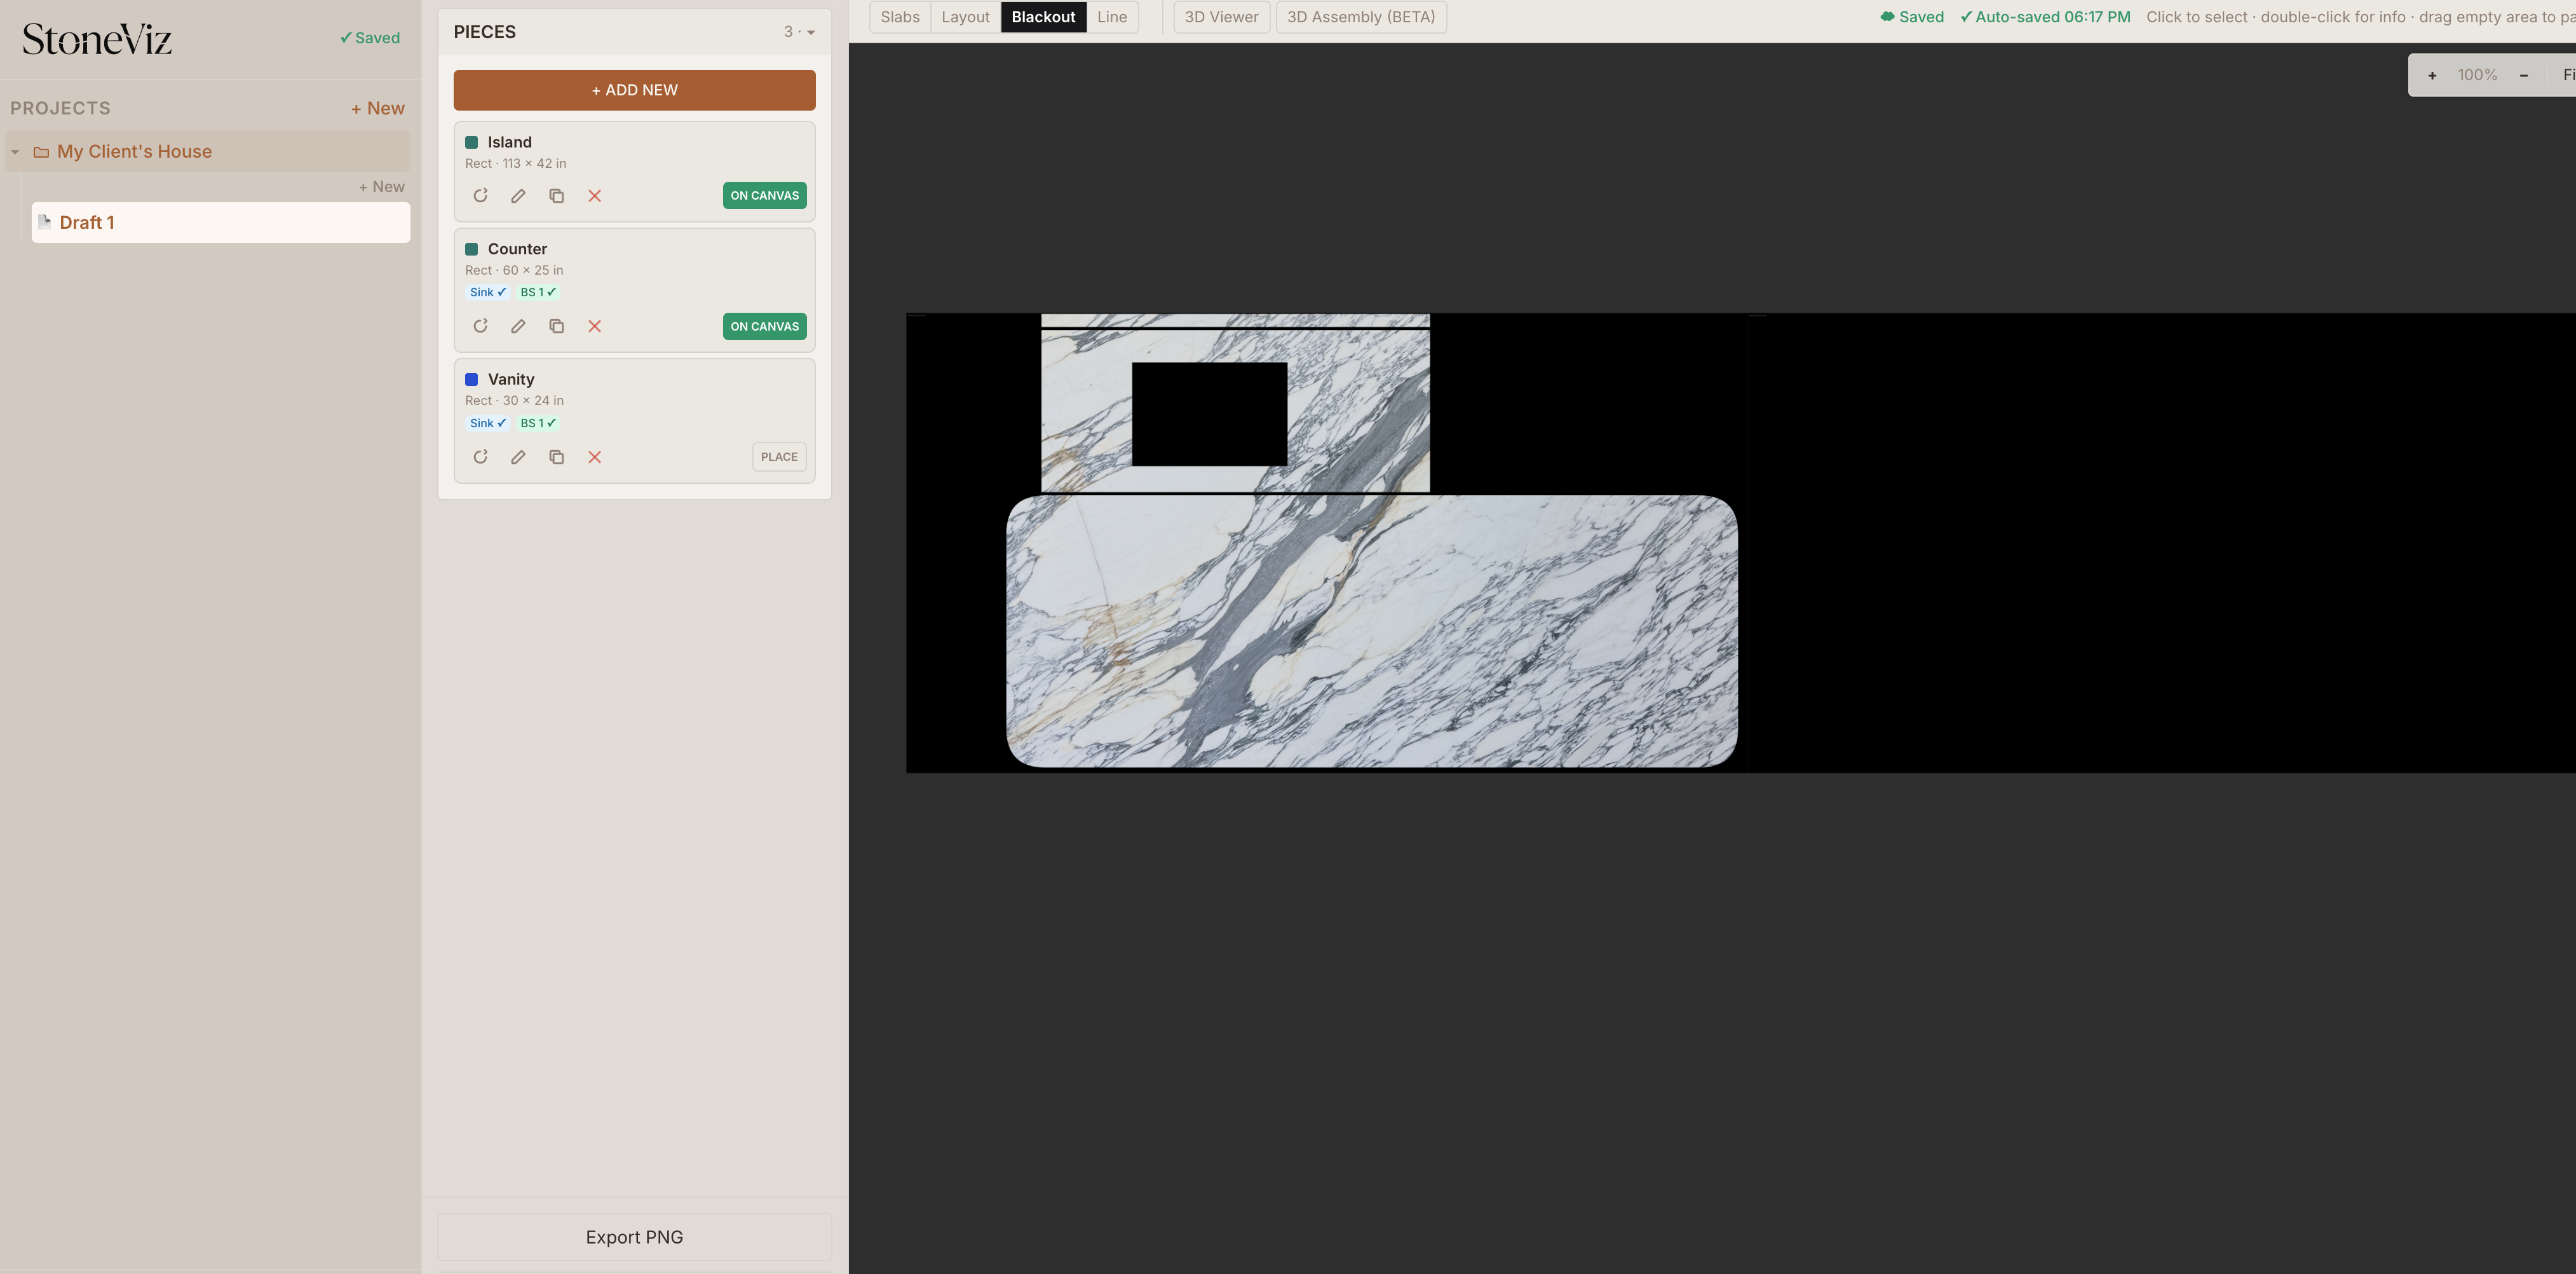This screenshot has height=1274, width=2576.
Task: Edit the Island piece with pencil icon
Action: [x=518, y=195]
